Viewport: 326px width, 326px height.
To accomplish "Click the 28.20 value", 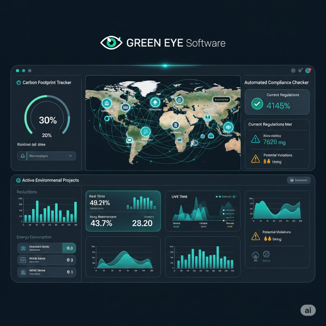I will click(142, 223).
